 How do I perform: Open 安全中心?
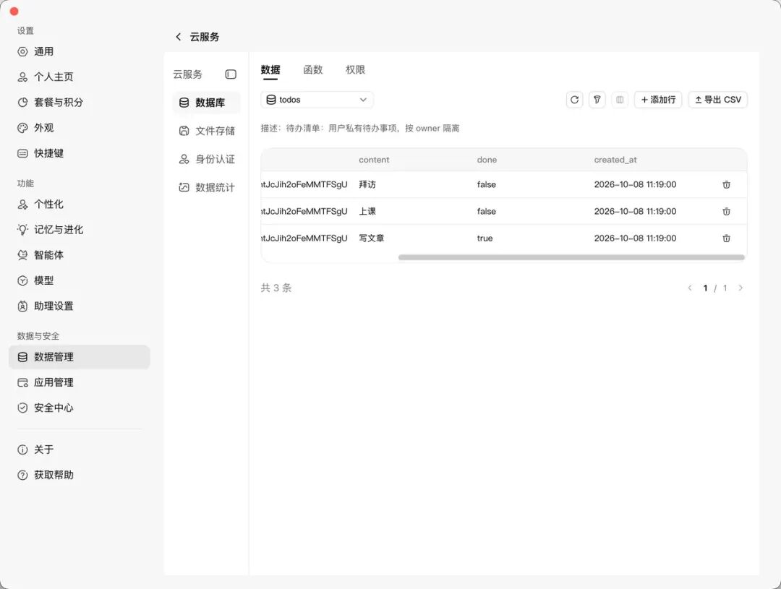pyautogui.click(x=80, y=408)
